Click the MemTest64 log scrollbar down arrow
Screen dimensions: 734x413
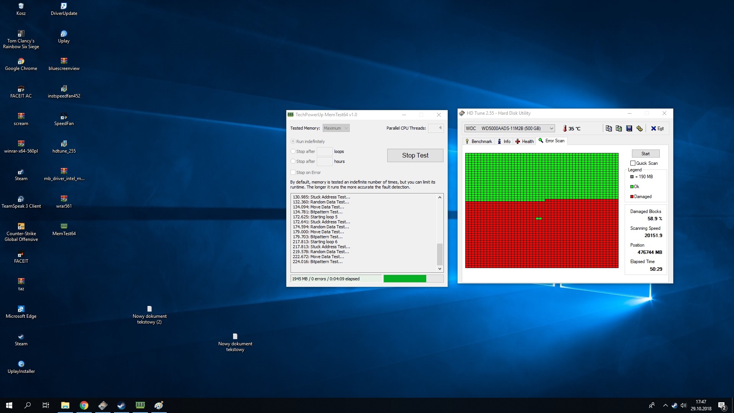point(440,269)
